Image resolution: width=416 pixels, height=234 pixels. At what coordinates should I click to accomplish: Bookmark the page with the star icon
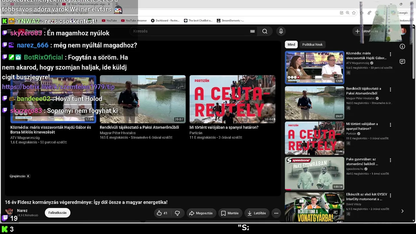(354, 13)
